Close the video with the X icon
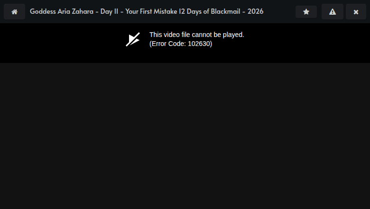Screen dimensions: 370x209 tap(356, 11)
